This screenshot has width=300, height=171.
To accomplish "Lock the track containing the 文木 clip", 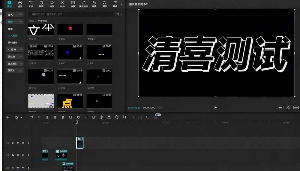I will point(13,155).
